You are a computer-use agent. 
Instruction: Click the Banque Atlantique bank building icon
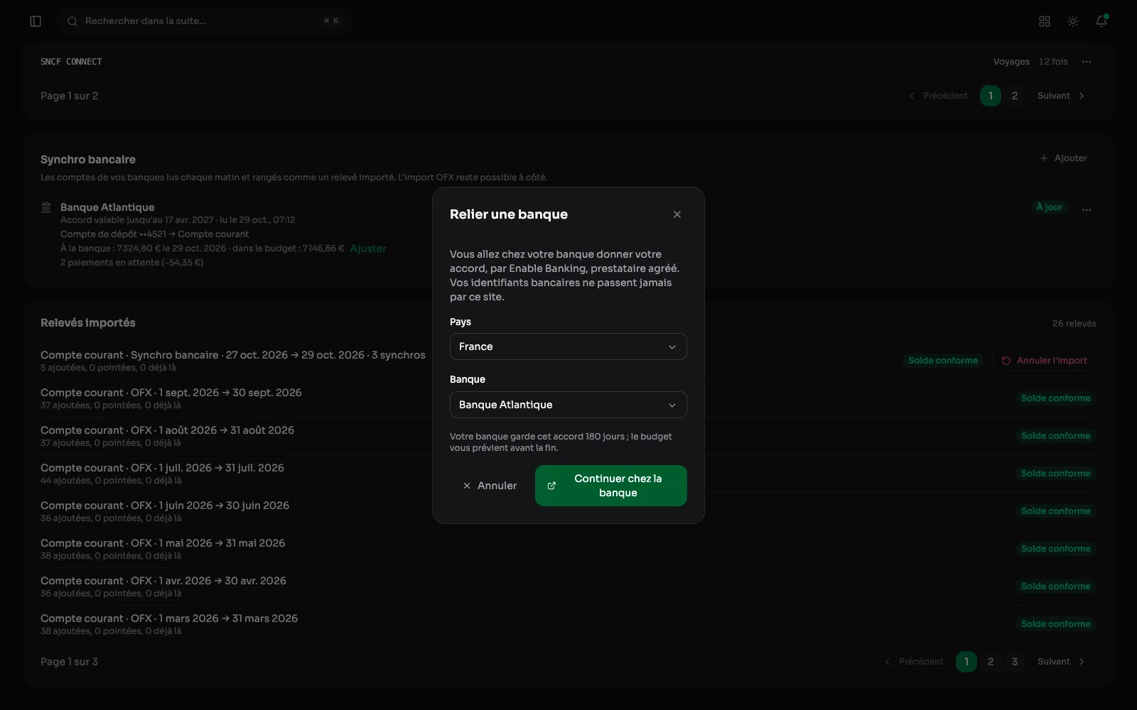pos(46,207)
